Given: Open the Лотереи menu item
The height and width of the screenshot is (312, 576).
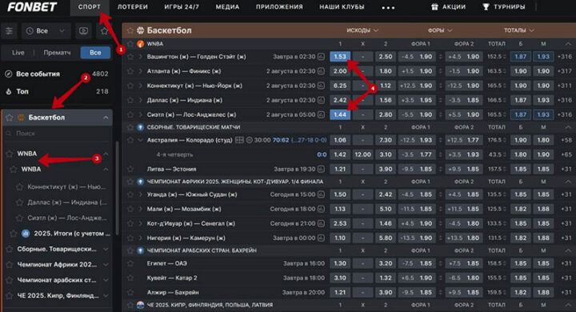Looking at the screenshot, I should click(x=133, y=7).
